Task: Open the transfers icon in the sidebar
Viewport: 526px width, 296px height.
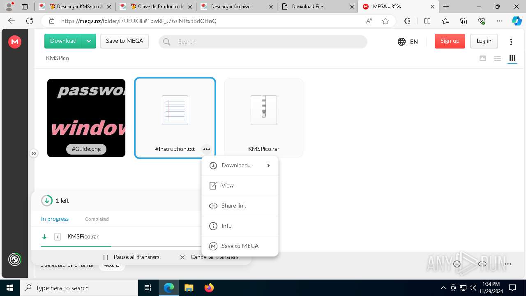Action: coord(15,259)
